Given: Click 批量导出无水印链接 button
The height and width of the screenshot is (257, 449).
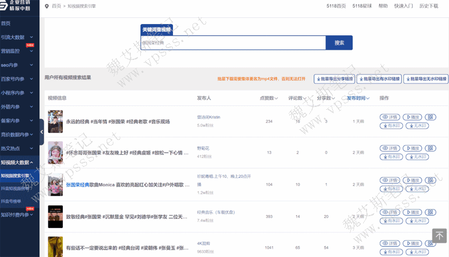Looking at the screenshot, I should [426, 79].
